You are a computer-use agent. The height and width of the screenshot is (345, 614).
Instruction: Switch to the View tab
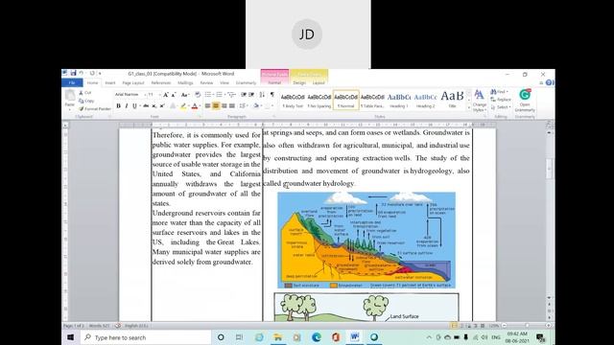(224, 83)
